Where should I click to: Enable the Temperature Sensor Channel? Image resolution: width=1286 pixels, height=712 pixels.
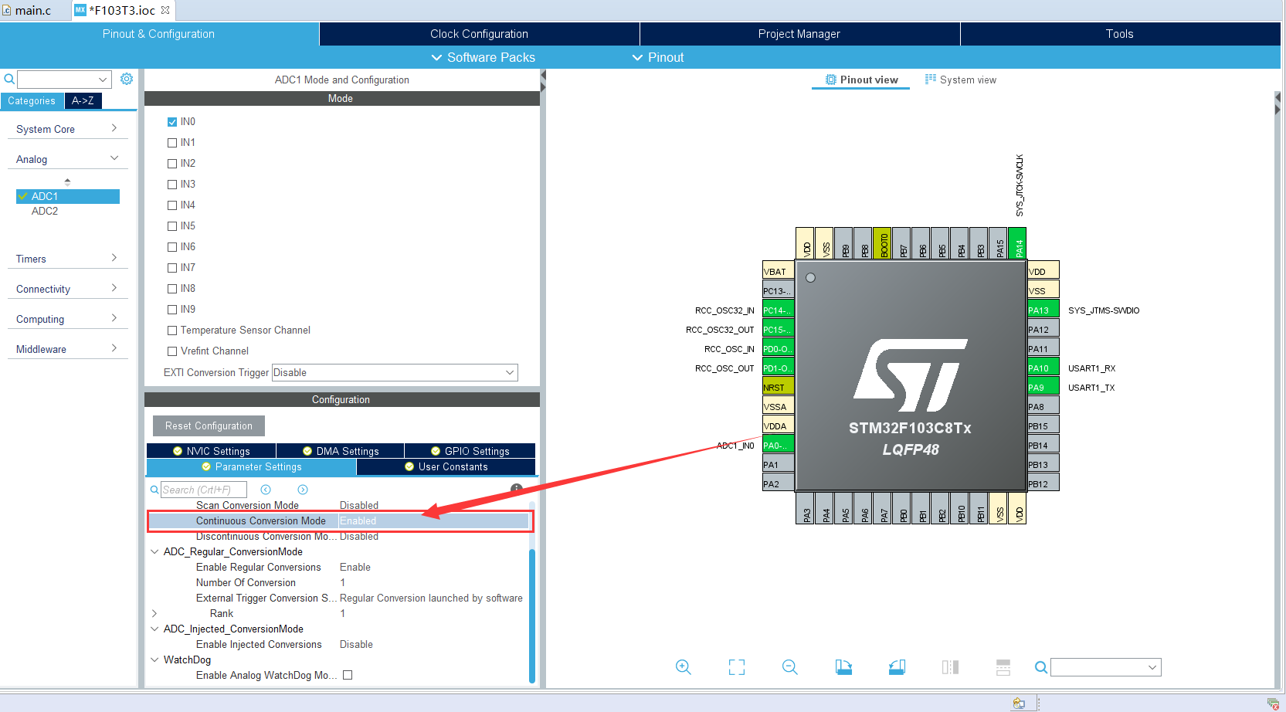click(171, 330)
